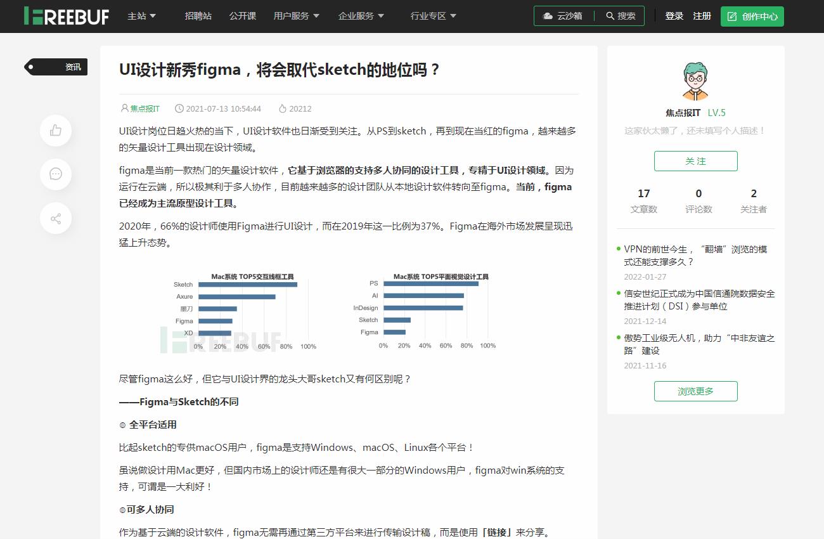Viewport: 824px width, 539px height.
Task: Click the LV.5 level badge
Action: [717, 113]
